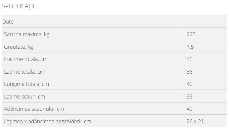The image size is (229, 129).
Task: Select the 1.5 weight value
Action: pyautogui.click(x=190, y=47)
